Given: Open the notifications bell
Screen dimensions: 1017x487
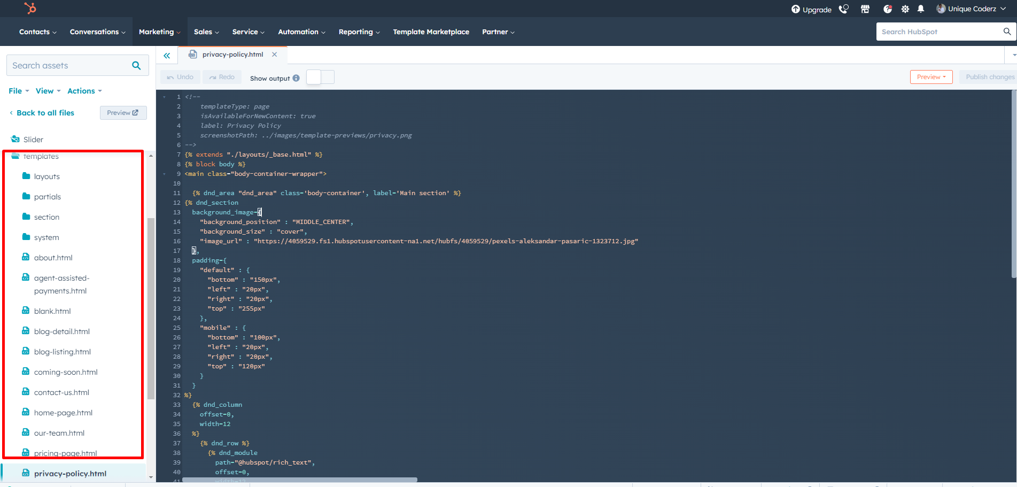Looking at the screenshot, I should (921, 9).
